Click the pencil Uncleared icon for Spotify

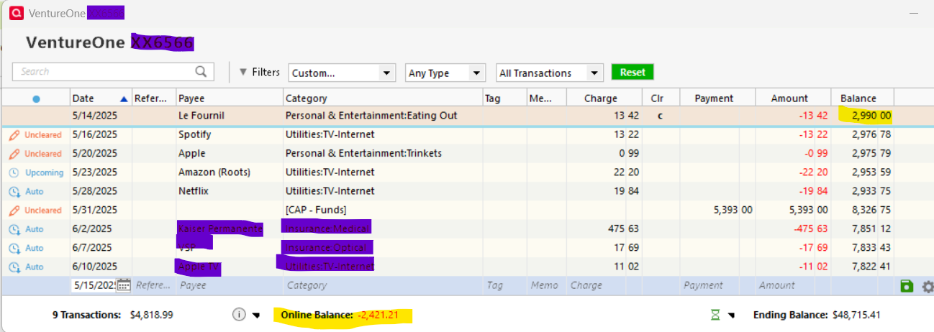[x=14, y=134]
